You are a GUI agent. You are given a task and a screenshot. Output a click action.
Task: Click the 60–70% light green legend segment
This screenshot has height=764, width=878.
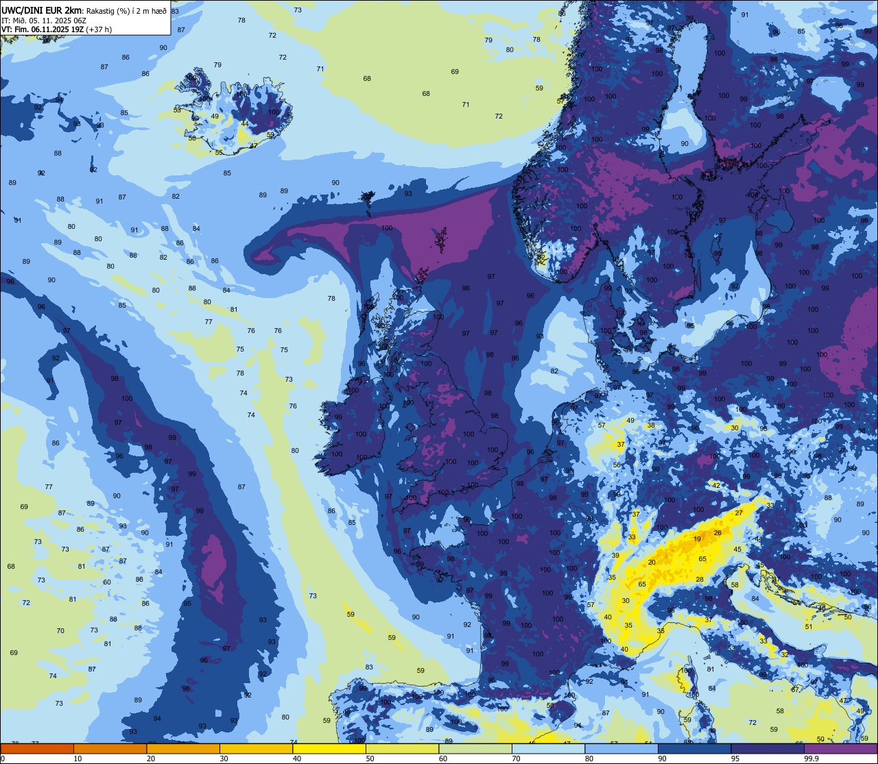[475, 748]
